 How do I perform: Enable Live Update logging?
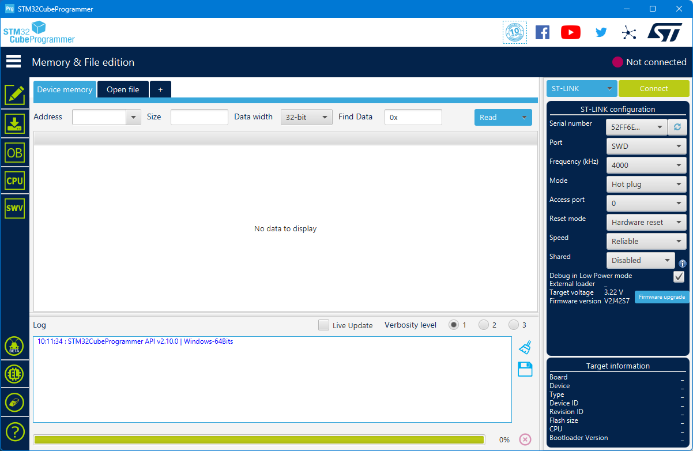(x=323, y=325)
